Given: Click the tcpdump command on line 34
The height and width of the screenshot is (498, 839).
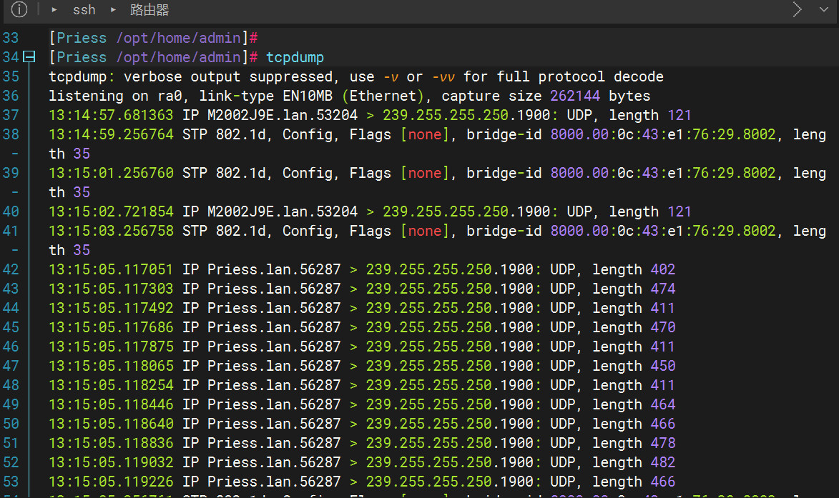Looking at the screenshot, I should [295, 57].
